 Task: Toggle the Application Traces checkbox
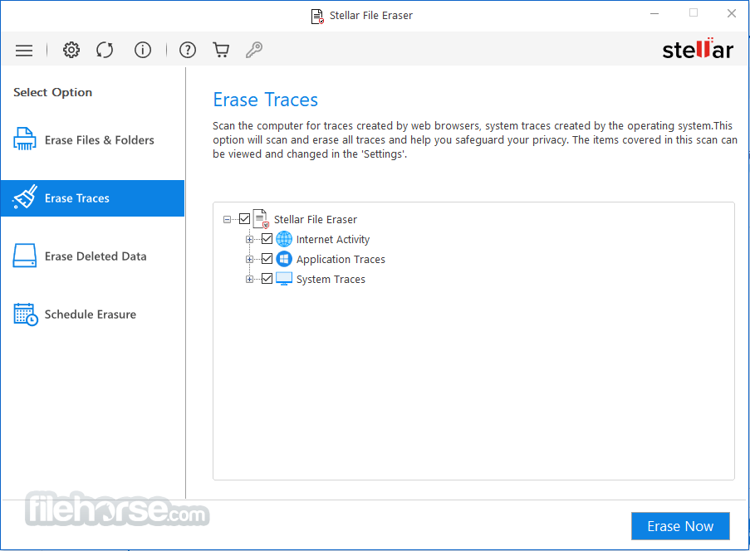coord(267,259)
